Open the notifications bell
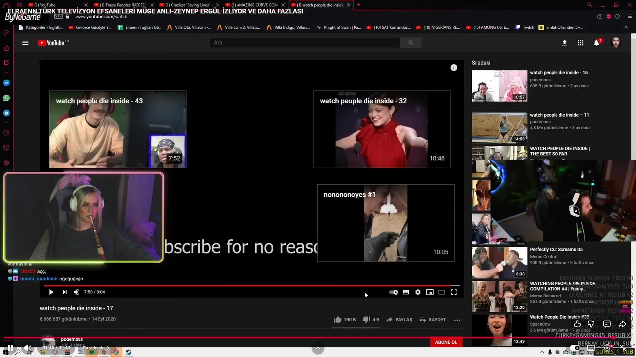The width and height of the screenshot is (636, 357). [597, 43]
